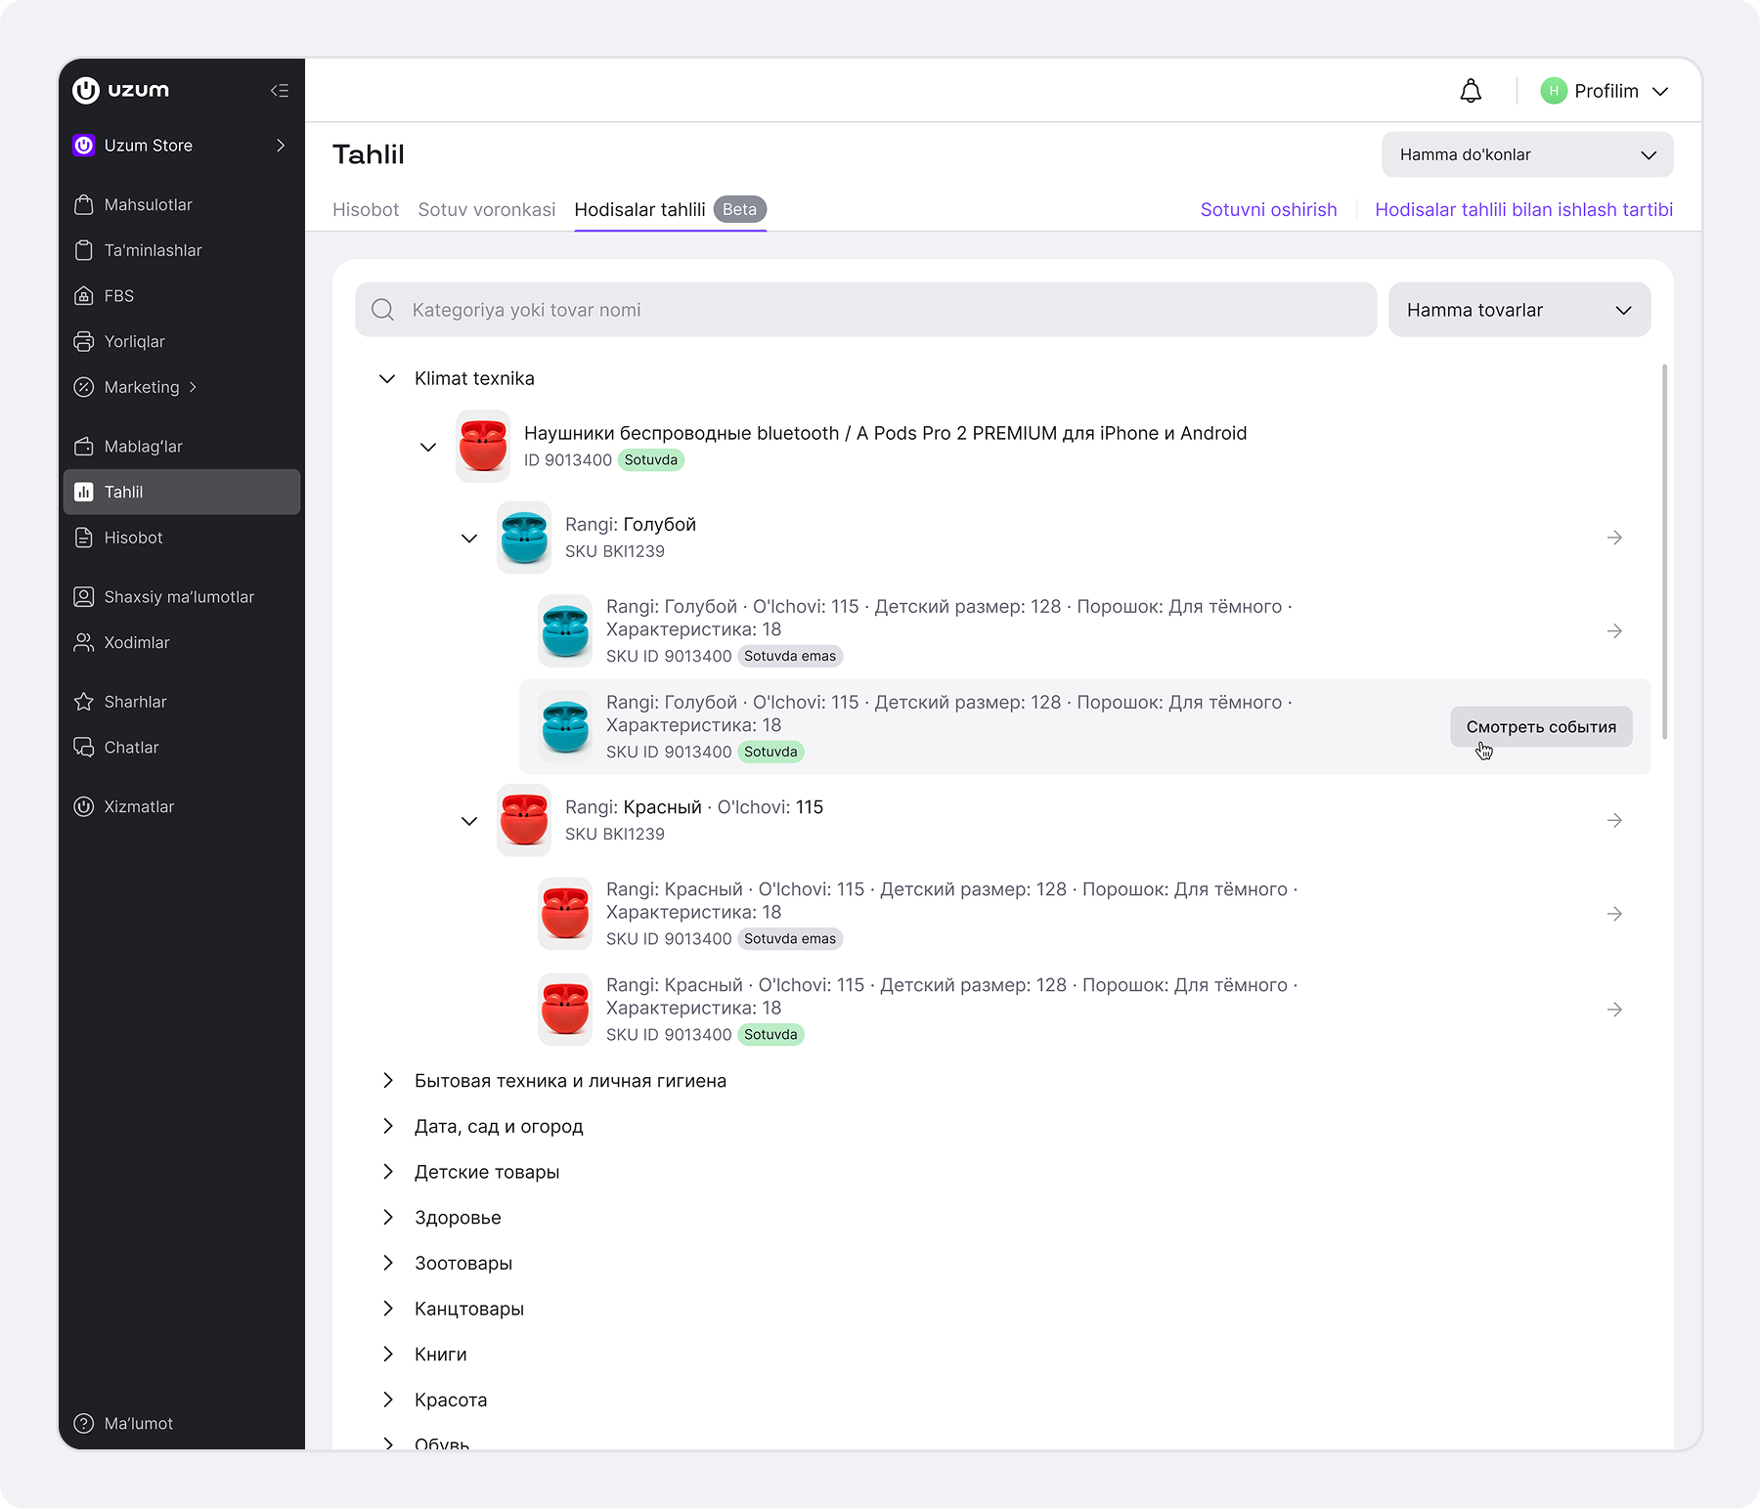
Task: Collapse Rangi: Голубой group chevron
Action: click(469, 539)
